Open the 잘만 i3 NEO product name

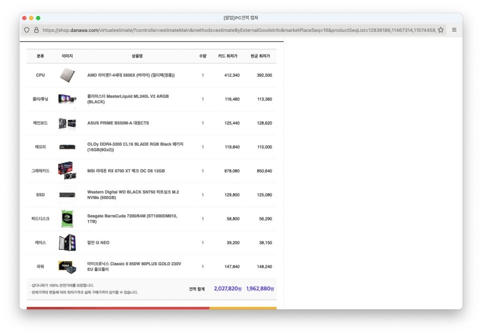[x=98, y=243]
